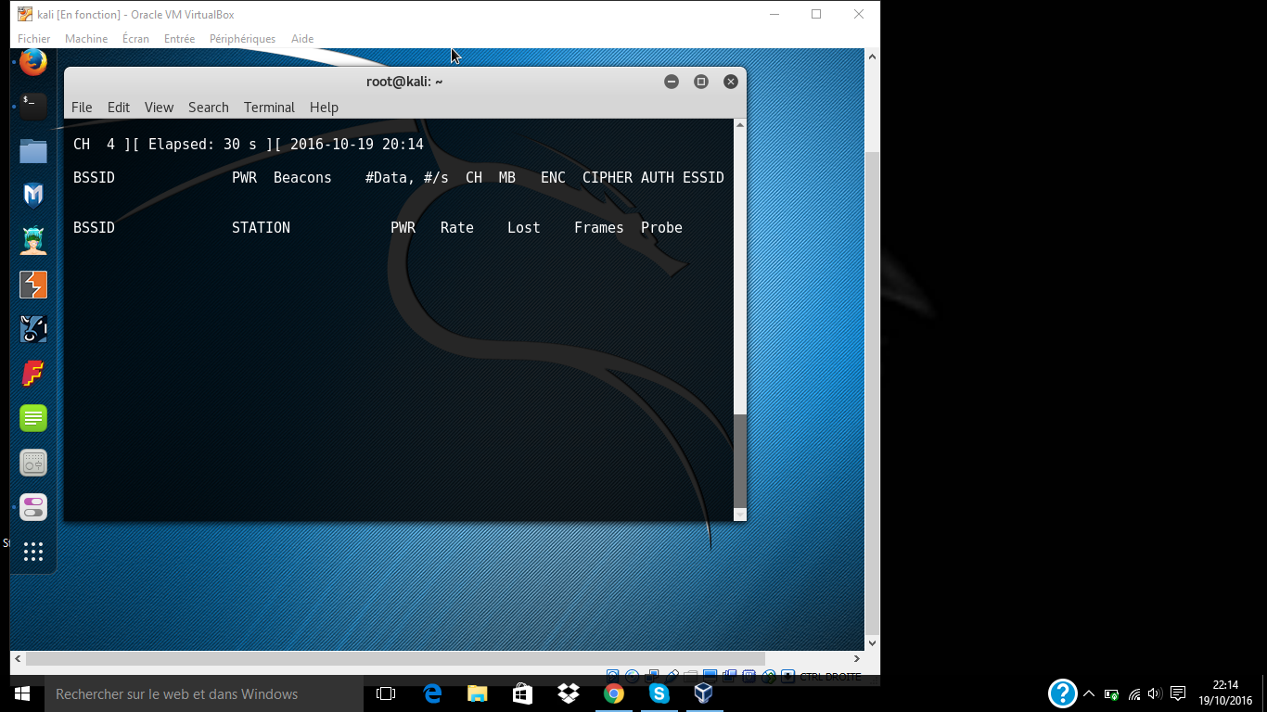Open Armitage icon in the dock
The height and width of the screenshot is (712, 1267).
(33, 239)
